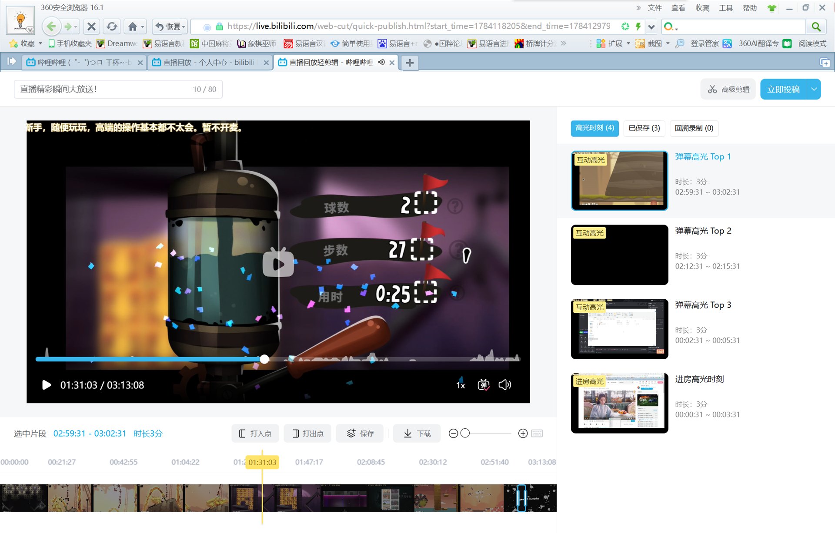The height and width of the screenshot is (533, 835).
Task: Change the 1x playback speed
Action: (461, 385)
